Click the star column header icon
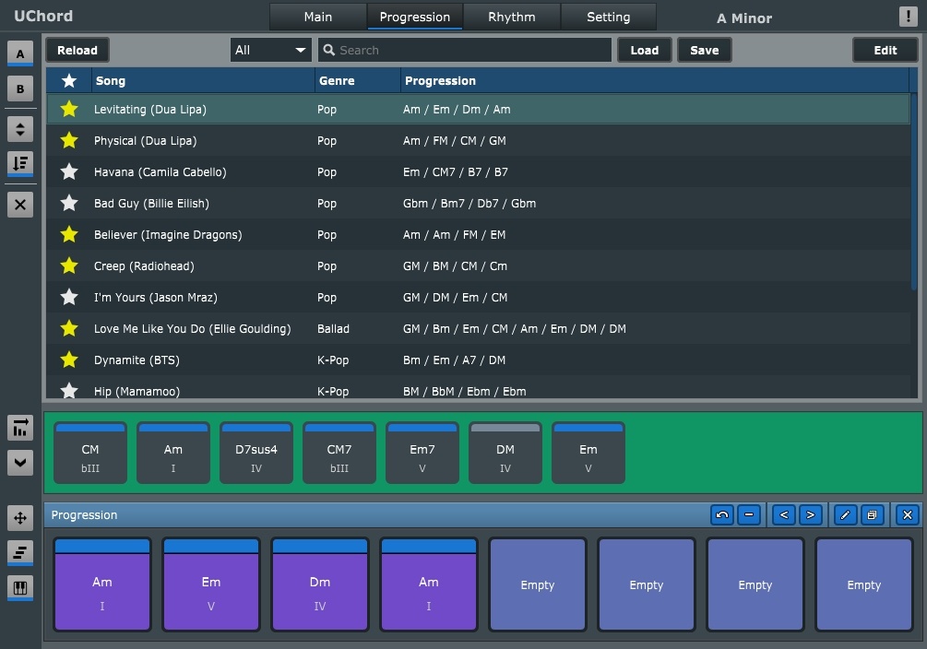The width and height of the screenshot is (927, 649). pyautogui.click(x=69, y=80)
